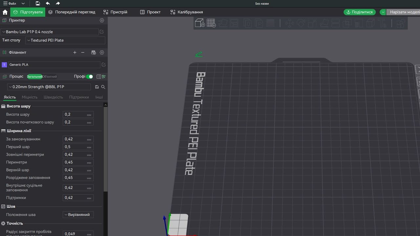Screen dimensions: 420x236
Task: Click the Перший шар line width field
Action: (78, 147)
